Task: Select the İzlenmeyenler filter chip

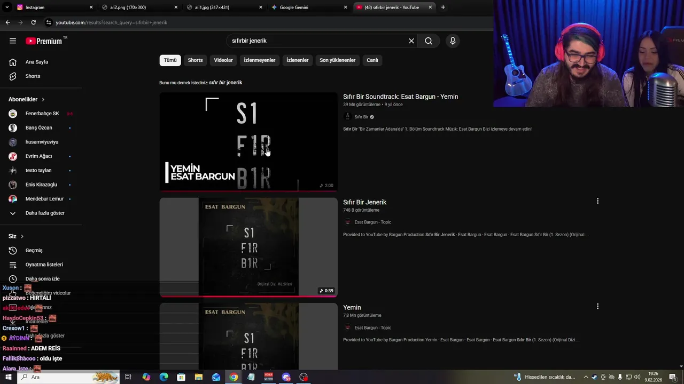Action: tap(260, 60)
